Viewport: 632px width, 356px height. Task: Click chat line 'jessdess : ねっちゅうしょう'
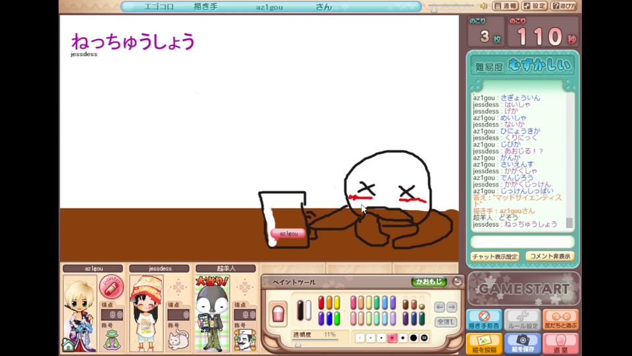point(515,224)
